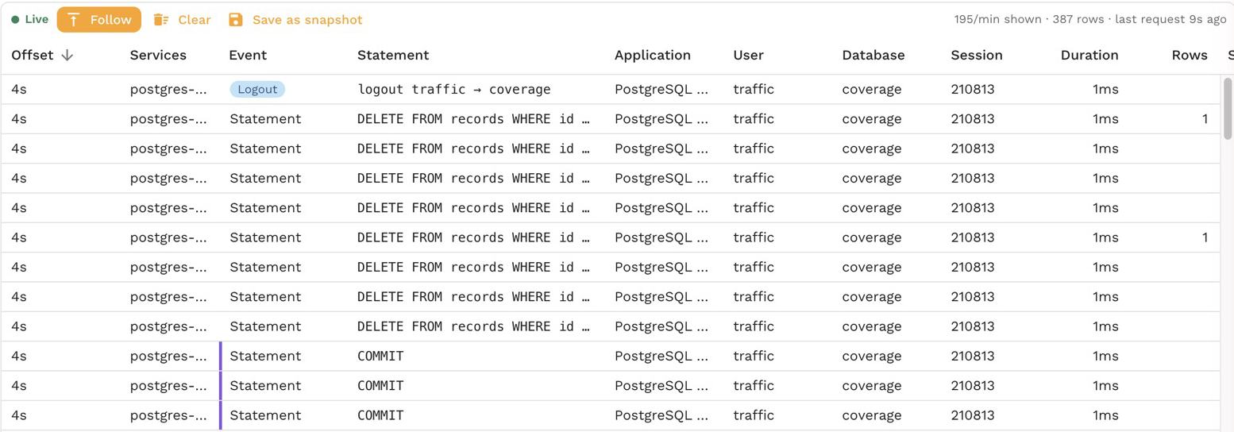Click the Follow button
The width and height of the screenshot is (1234, 432).
[x=99, y=20]
